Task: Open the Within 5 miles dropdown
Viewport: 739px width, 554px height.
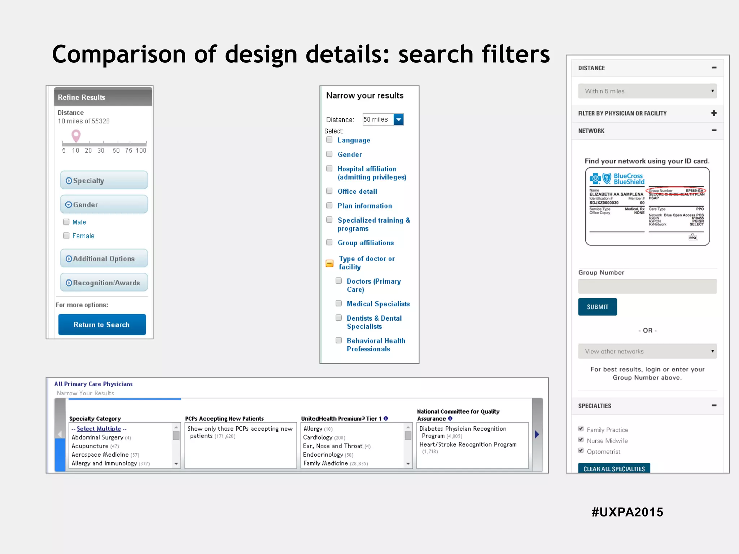Action: 647,91
